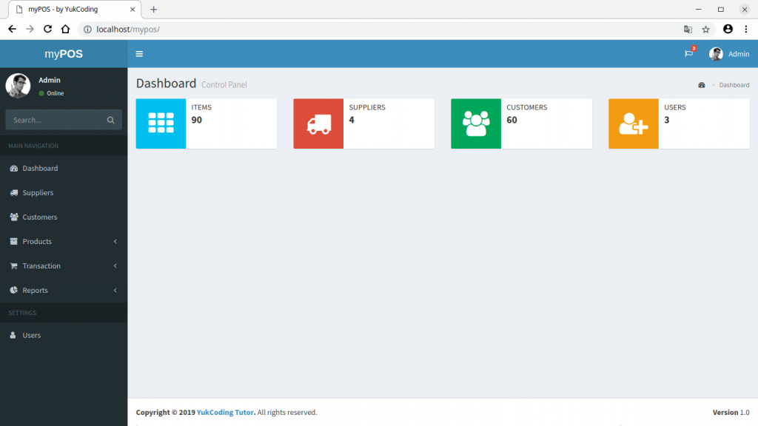
Task: Go to Suppliers in the sidebar
Action: tap(38, 193)
